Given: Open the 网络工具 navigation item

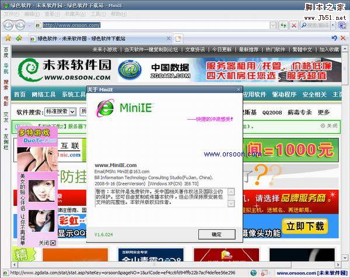Looking at the screenshot, I should tap(43, 94).
